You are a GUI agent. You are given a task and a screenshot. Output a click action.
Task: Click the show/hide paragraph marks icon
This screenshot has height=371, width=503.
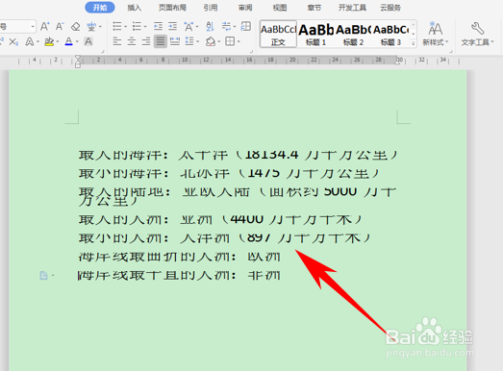[226, 26]
